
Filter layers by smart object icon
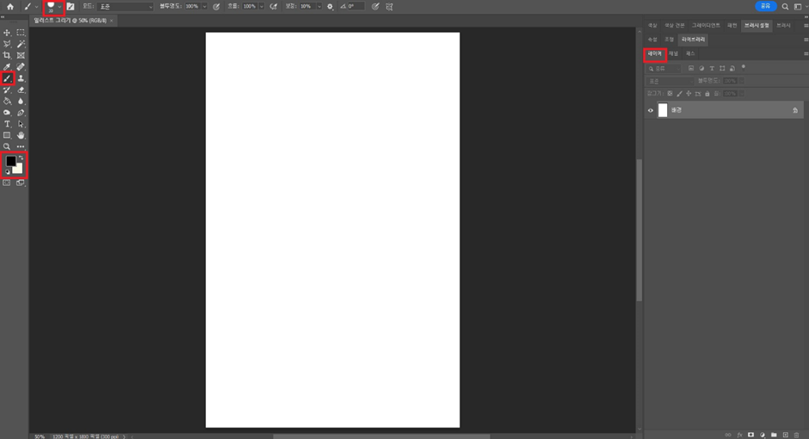click(x=732, y=68)
